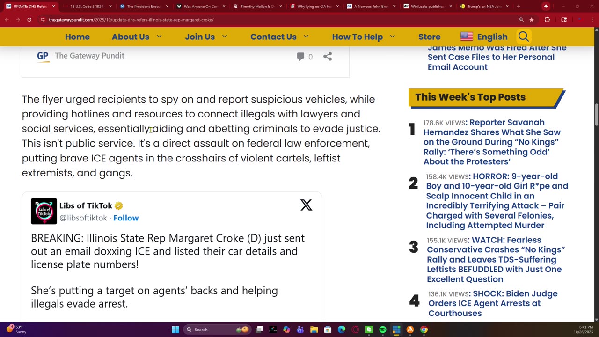599x337 pixels.
Task: Open the browser extensions puzzle icon
Action: pos(547,20)
